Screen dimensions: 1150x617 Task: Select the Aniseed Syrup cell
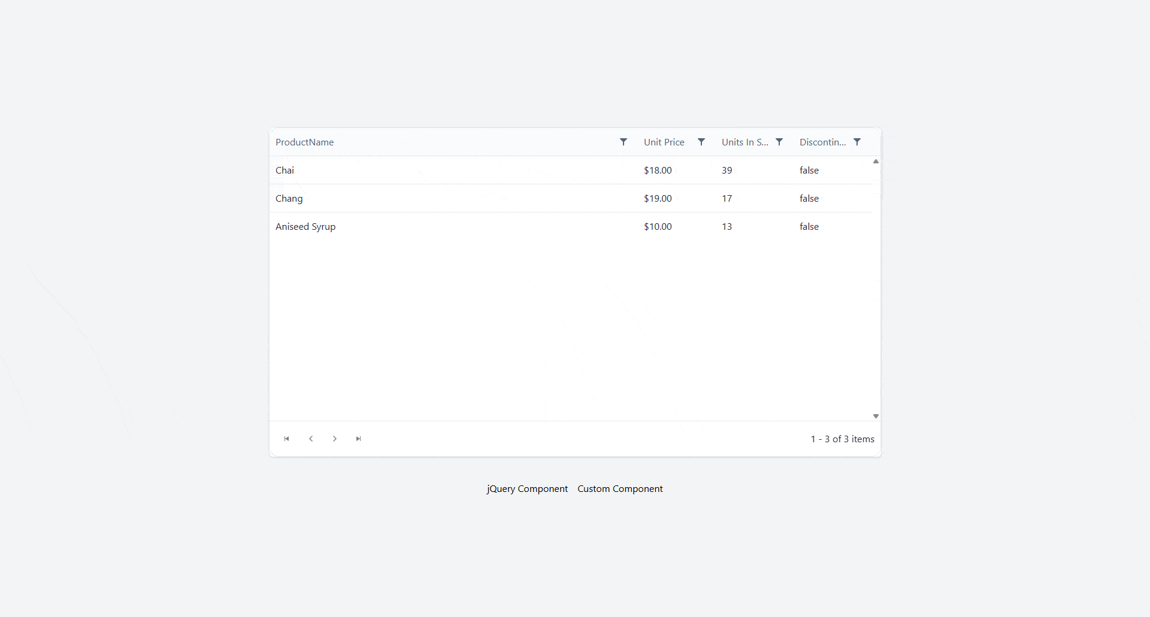453,226
